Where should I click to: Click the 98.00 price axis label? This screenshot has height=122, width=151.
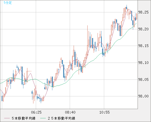coord(143,96)
